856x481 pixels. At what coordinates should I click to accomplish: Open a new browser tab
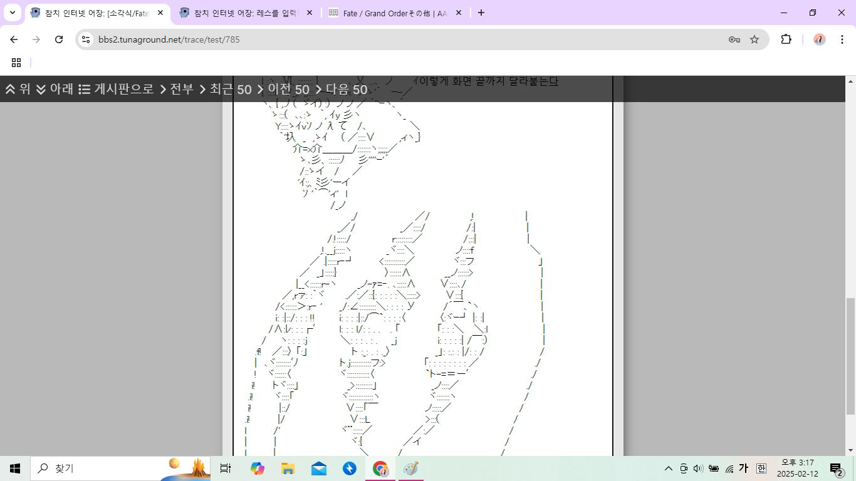[481, 13]
